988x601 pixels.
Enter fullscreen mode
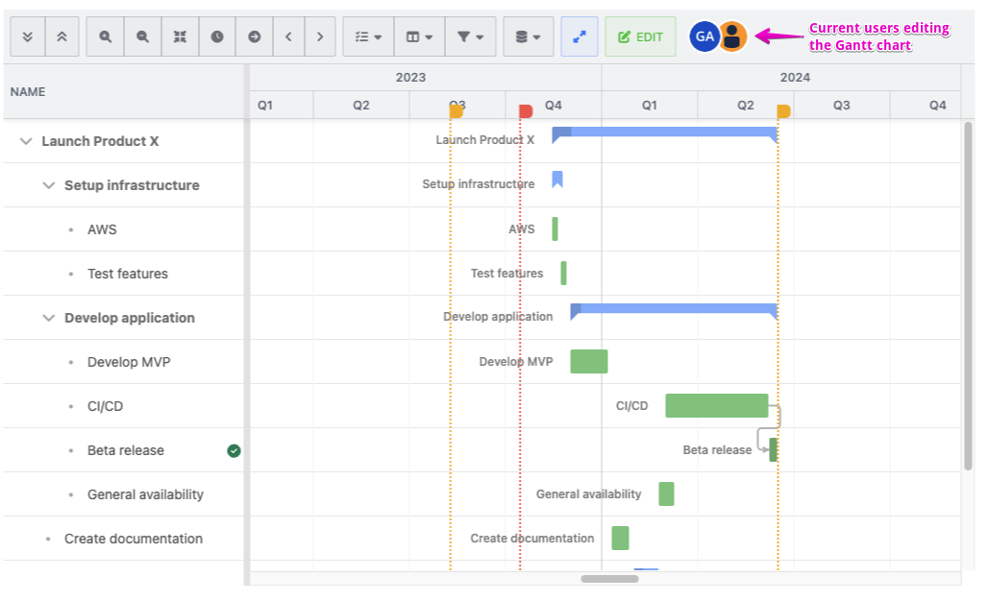point(577,36)
